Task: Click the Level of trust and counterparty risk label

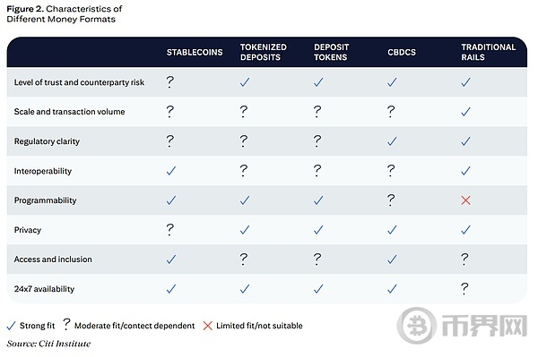Action: [x=79, y=82]
